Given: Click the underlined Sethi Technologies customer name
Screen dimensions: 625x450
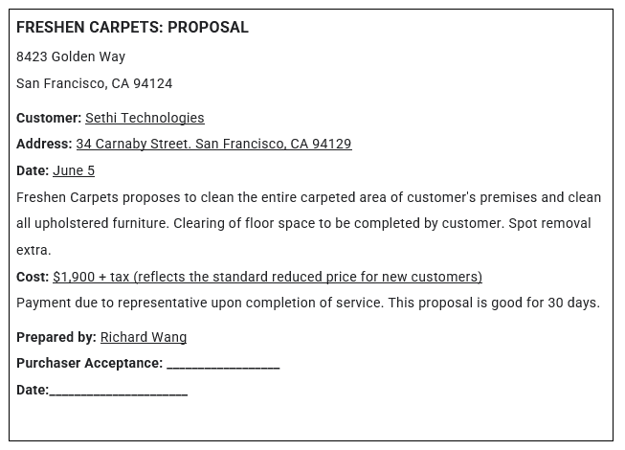Looking at the screenshot, I should [x=145, y=118].
